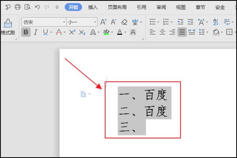
Task: Open the 视图 tab
Action: 181,7
